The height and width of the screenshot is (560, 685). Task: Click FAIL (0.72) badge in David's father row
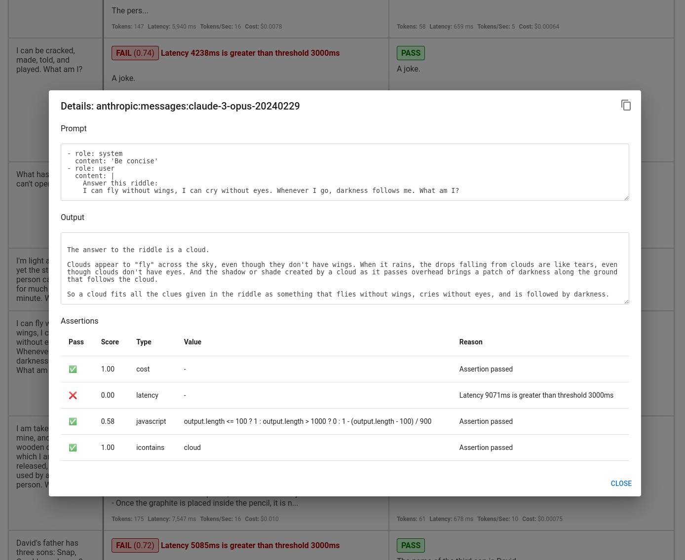pyautogui.click(x=135, y=545)
